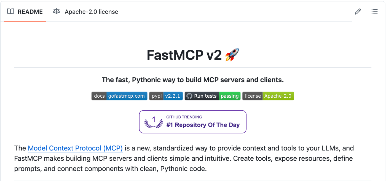Viewport: 386px width, 181px height.
Task: Click the Run tests passing badge
Action: tap(213, 96)
